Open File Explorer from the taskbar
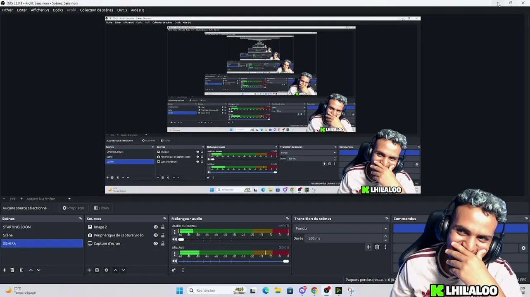Viewport: 530px width, 297px height. coord(278,290)
